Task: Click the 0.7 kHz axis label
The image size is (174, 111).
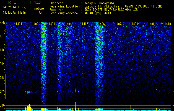Action: click(2, 92)
